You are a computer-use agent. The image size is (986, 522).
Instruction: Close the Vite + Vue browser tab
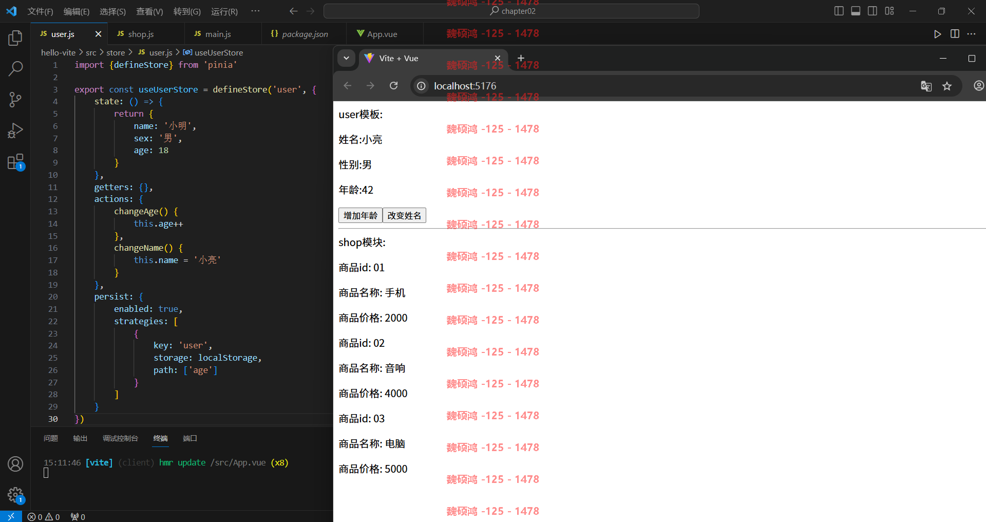click(x=497, y=58)
